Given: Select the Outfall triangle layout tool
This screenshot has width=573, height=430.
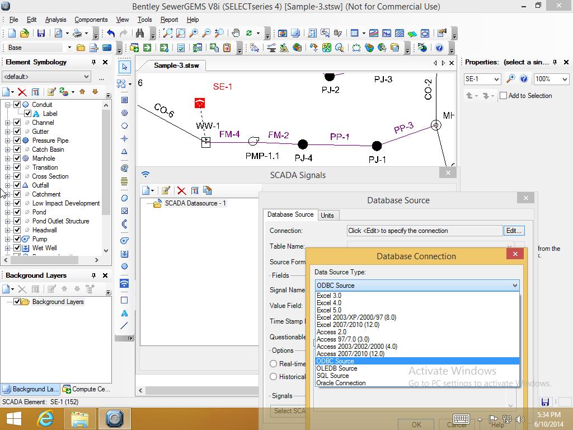Looking at the screenshot, I should 124,152.
